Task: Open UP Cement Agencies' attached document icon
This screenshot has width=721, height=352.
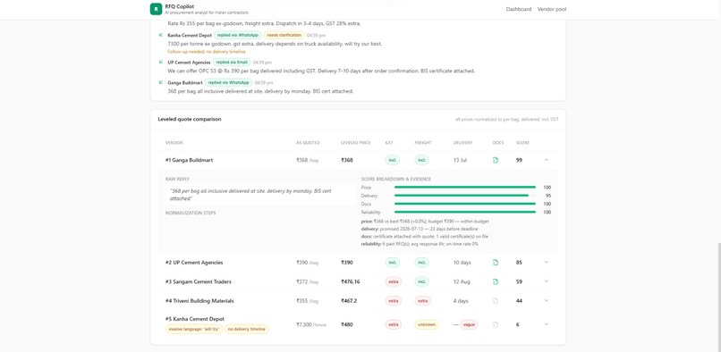Action: (496, 263)
